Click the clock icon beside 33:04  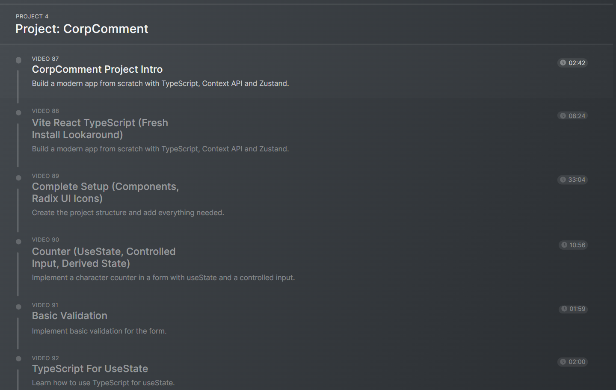point(563,180)
